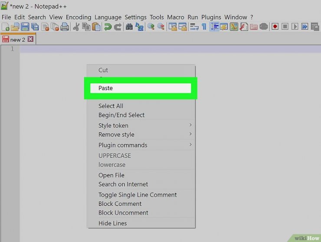Image resolution: width=321 pixels, height=242 pixels.
Task: Choose Cut in the context menu
Action: pos(141,70)
